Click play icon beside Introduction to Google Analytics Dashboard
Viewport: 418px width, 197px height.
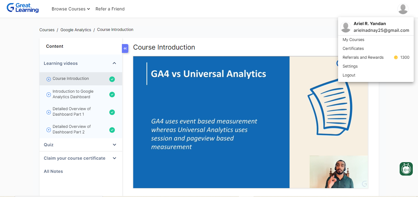[48, 95]
